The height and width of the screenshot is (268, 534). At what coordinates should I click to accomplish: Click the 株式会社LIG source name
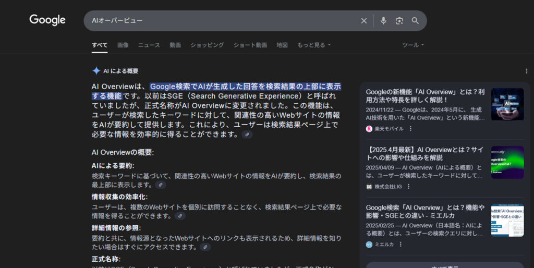(x=388, y=187)
